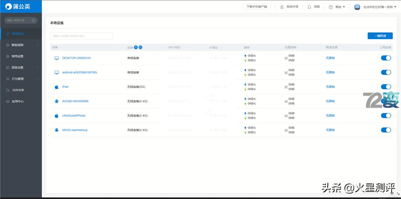Click traffic chart icon for DESKTOP-DK6AQ1N
The height and width of the screenshot is (199, 401).
tap(286, 58)
